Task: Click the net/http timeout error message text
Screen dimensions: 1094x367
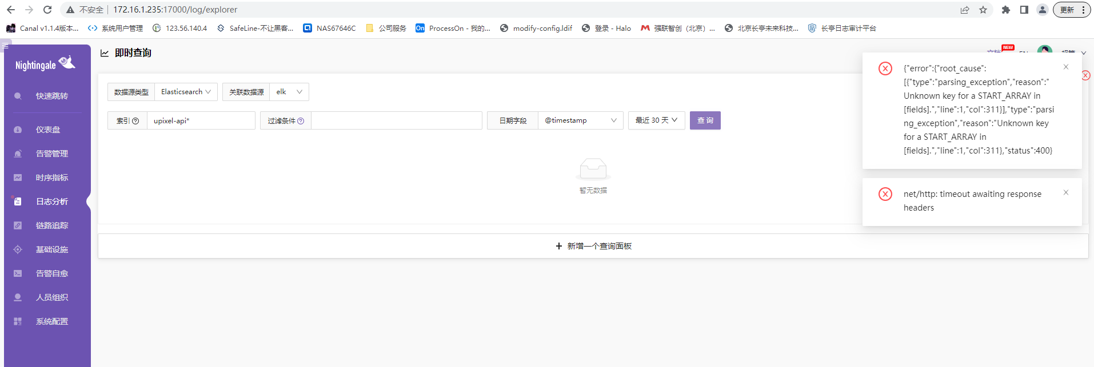Action: [972, 201]
